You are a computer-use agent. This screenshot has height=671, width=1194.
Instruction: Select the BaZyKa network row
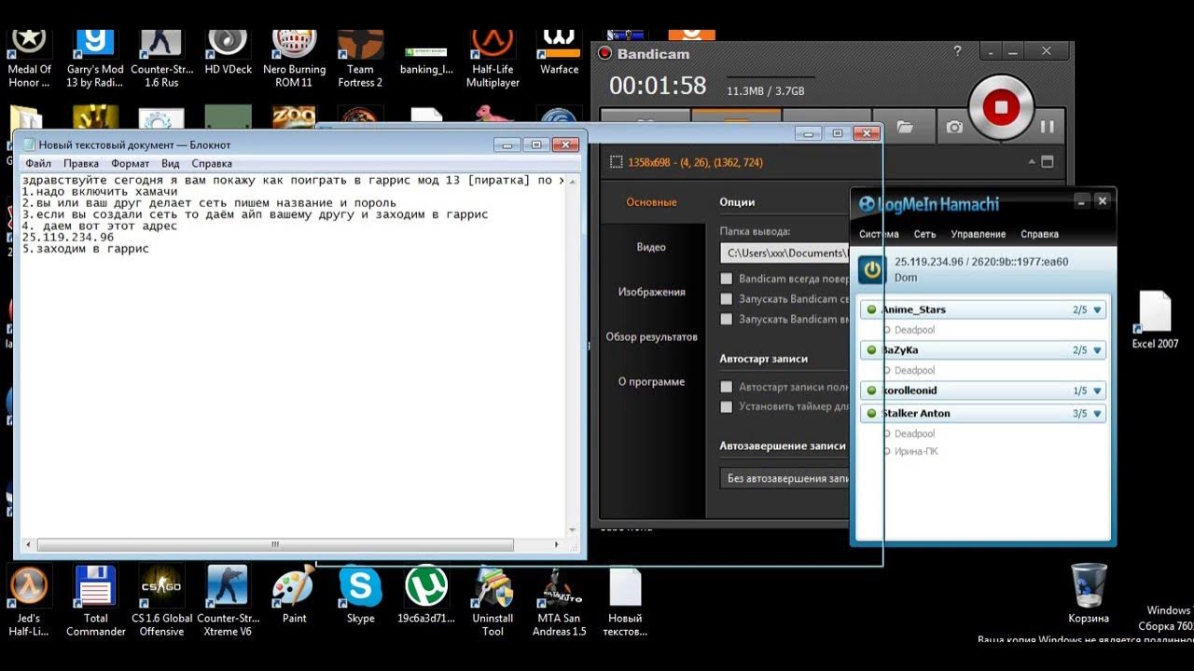click(x=983, y=350)
